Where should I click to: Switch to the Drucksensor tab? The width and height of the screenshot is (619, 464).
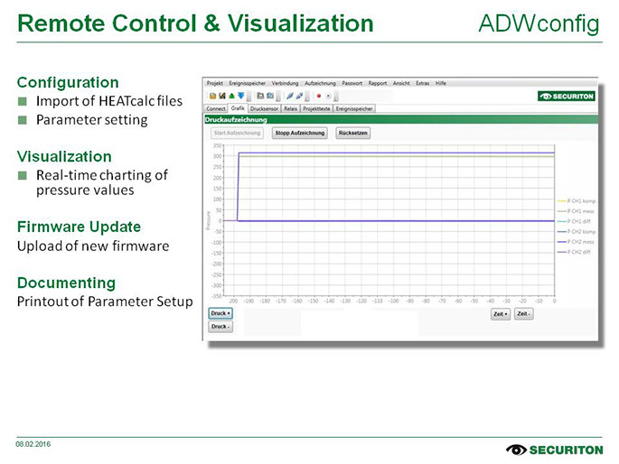coord(264,107)
